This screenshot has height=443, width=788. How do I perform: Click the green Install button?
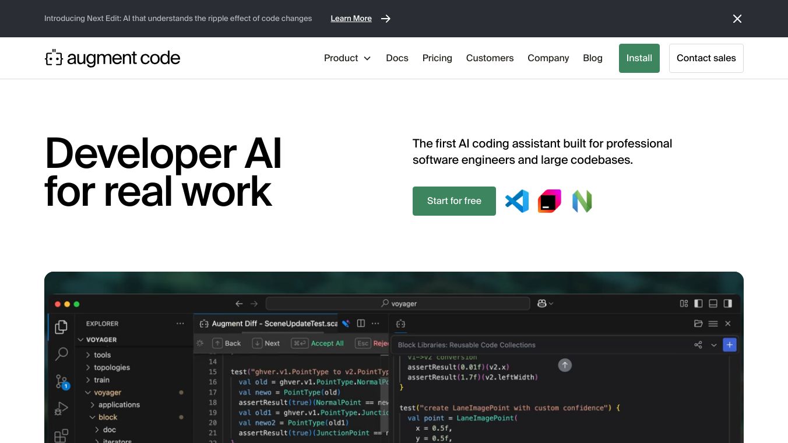tap(639, 58)
